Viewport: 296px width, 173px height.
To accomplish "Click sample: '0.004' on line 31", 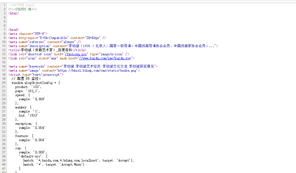I will (32, 128).
